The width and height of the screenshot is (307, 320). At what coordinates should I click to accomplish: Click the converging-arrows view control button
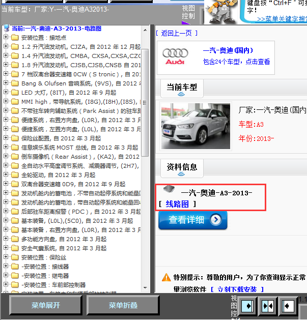click(x=268, y=306)
